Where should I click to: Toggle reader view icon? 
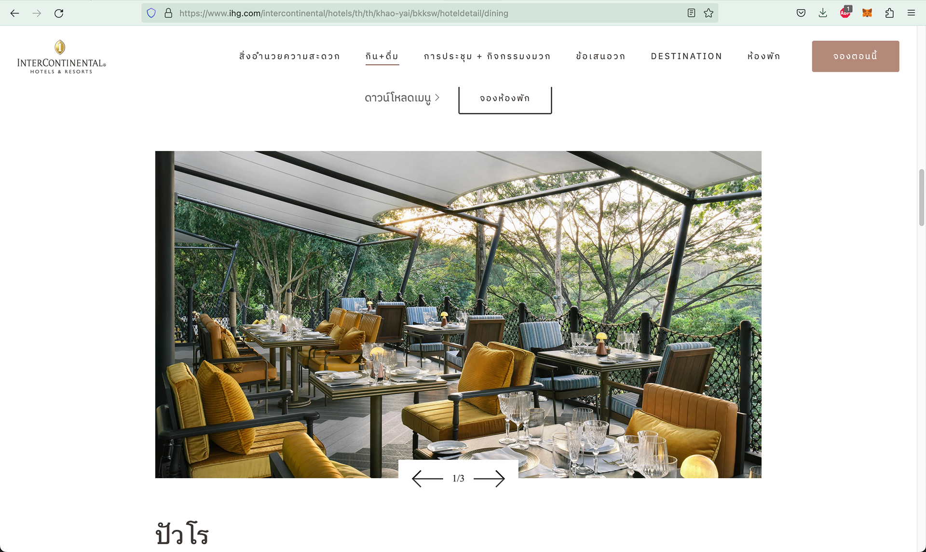691,13
